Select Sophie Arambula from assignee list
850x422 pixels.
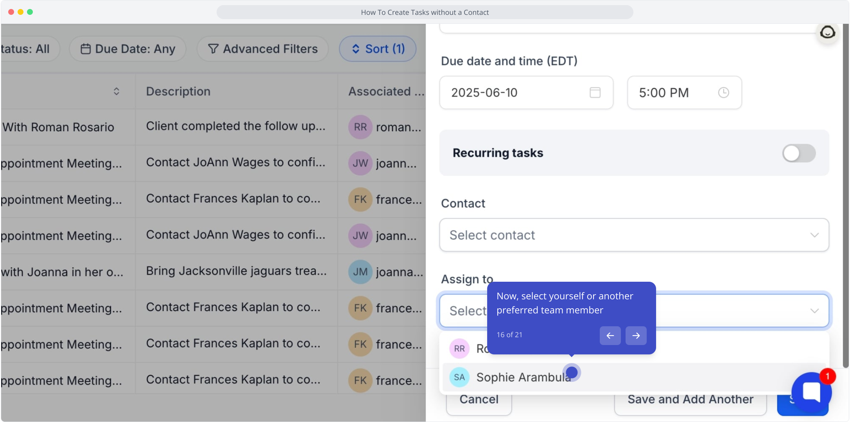click(x=634, y=377)
